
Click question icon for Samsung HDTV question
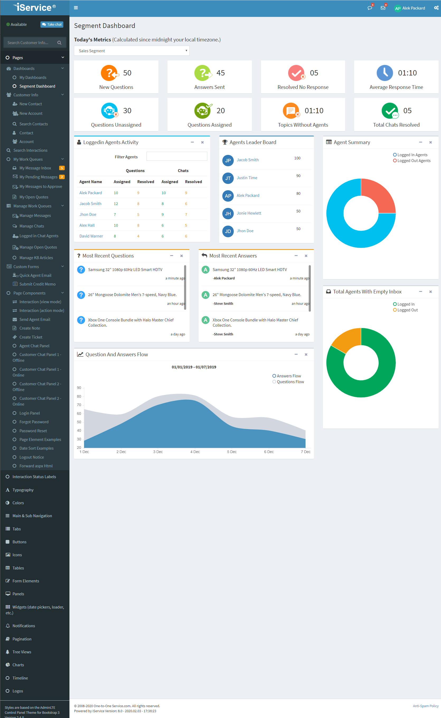coord(81,269)
